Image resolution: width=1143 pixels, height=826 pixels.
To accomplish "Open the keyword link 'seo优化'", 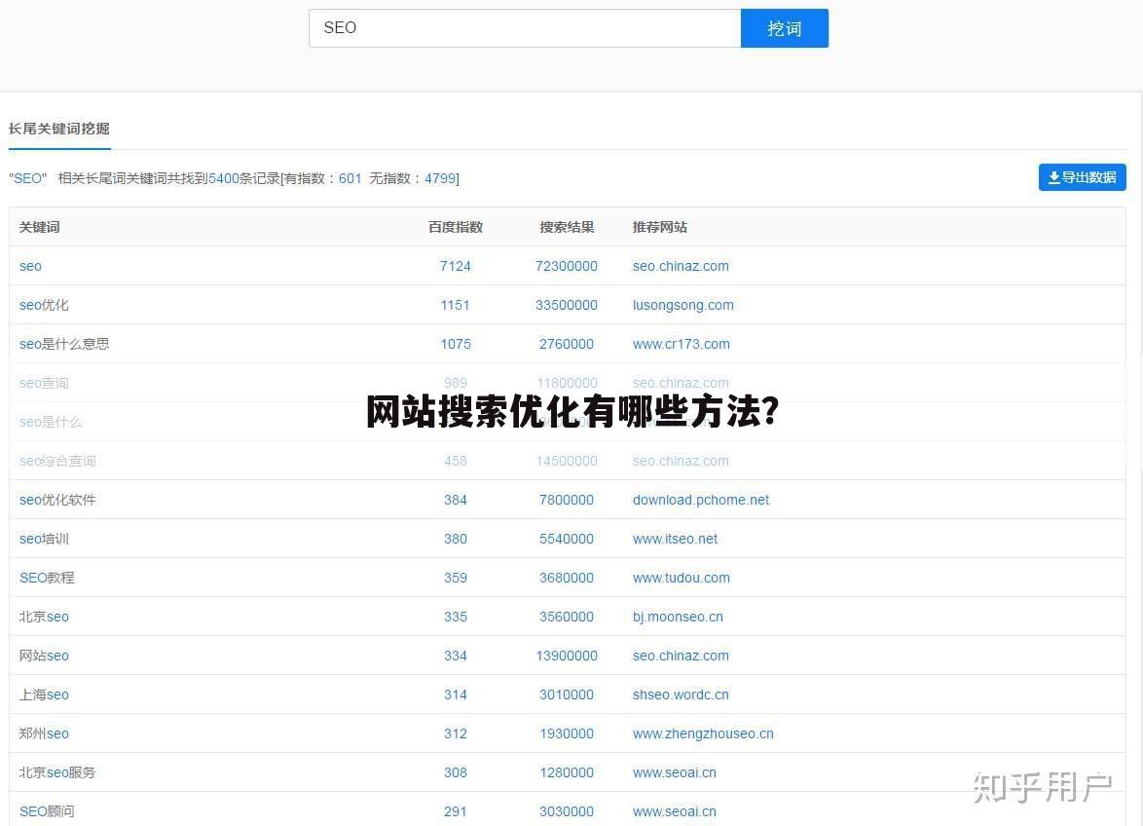I will tap(44, 305).
